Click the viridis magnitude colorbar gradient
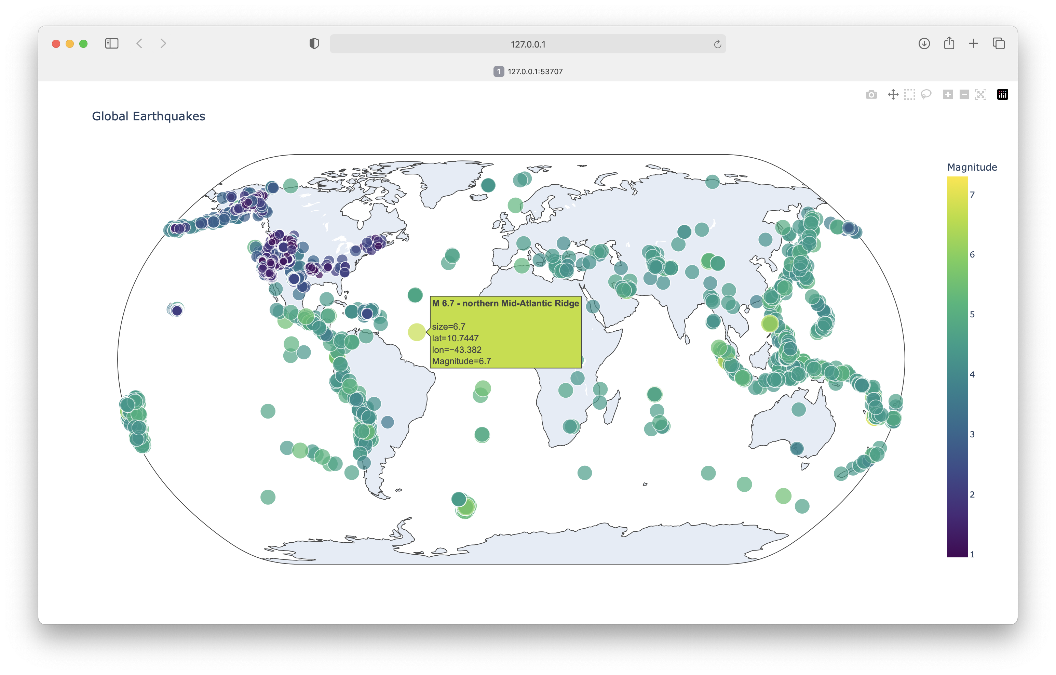 957,367
